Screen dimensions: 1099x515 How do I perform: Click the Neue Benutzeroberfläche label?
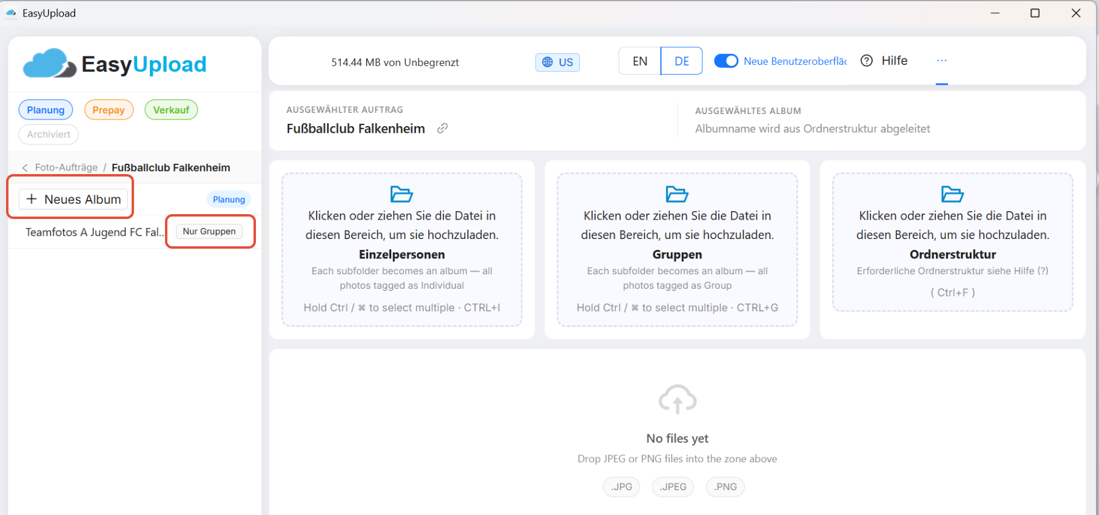795,61
